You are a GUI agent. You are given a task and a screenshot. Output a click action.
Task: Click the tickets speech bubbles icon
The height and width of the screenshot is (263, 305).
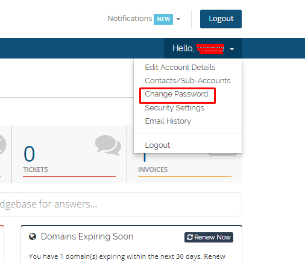coord(108,145)
